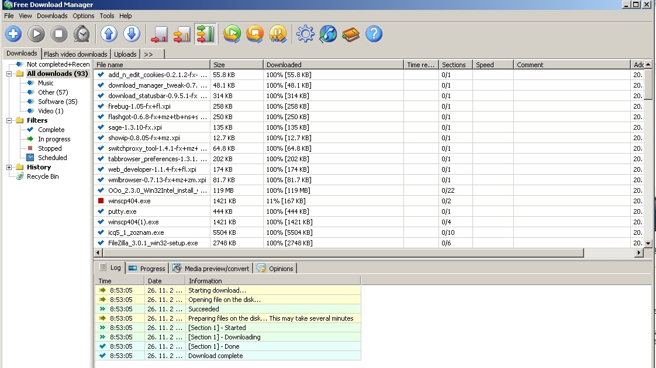Open the File menu
Viewport: 656px width, 368px height.
point(9,16)
